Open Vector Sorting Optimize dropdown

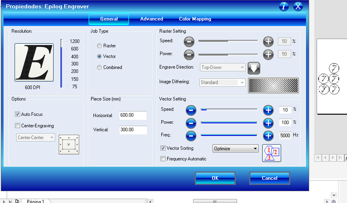tap(235, 149)
